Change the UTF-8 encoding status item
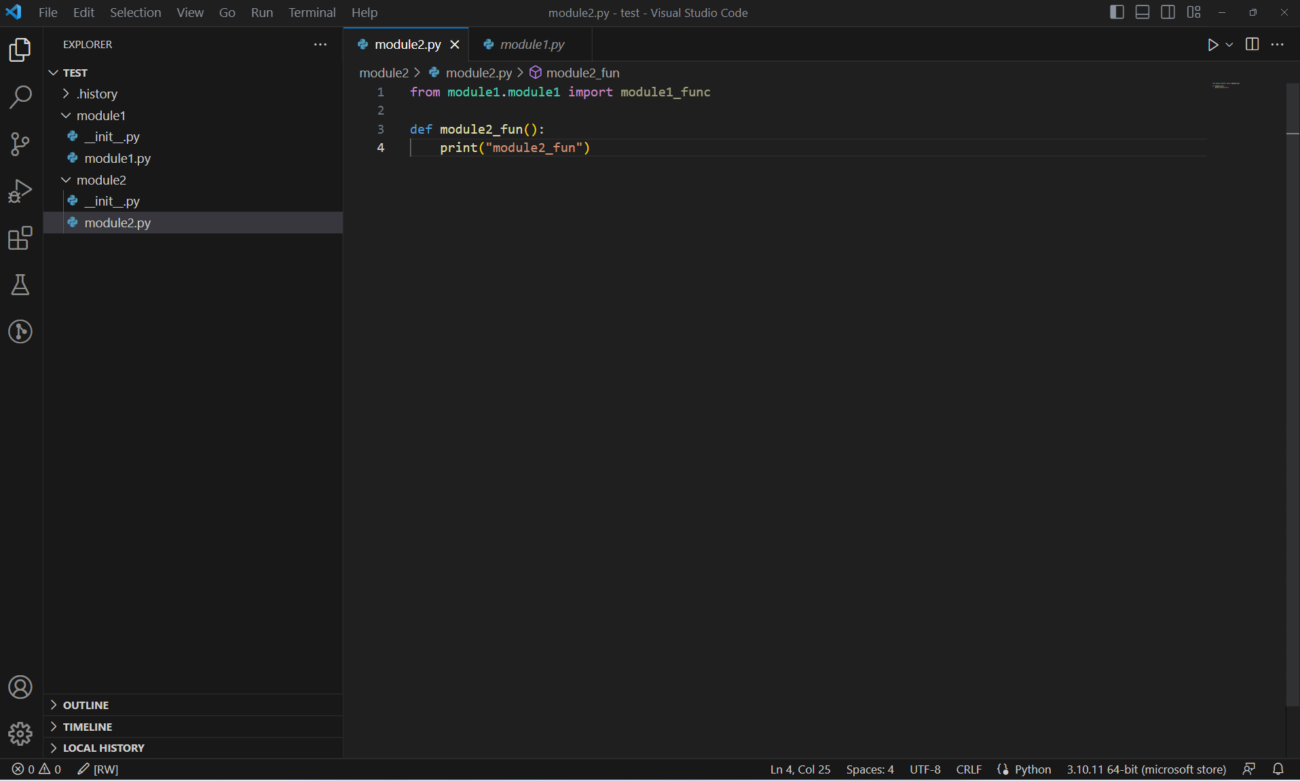Screen dimensions: 1300x781 tap(925, 769)
